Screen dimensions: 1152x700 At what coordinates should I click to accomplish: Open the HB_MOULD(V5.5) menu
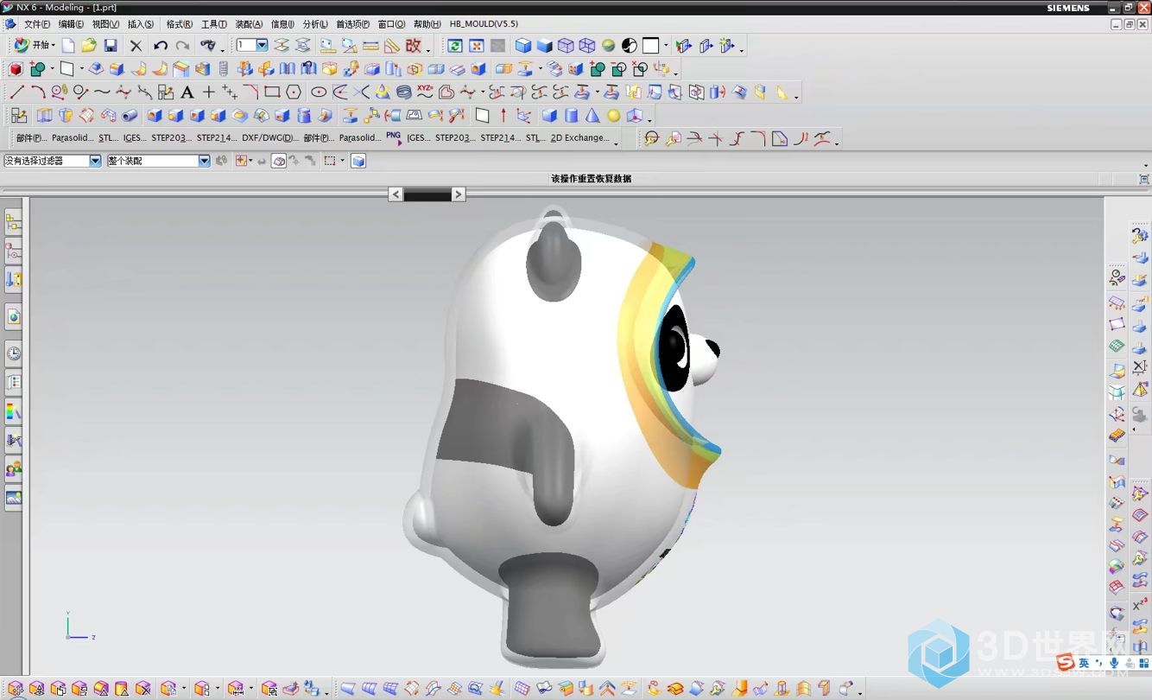click(484, 24)
